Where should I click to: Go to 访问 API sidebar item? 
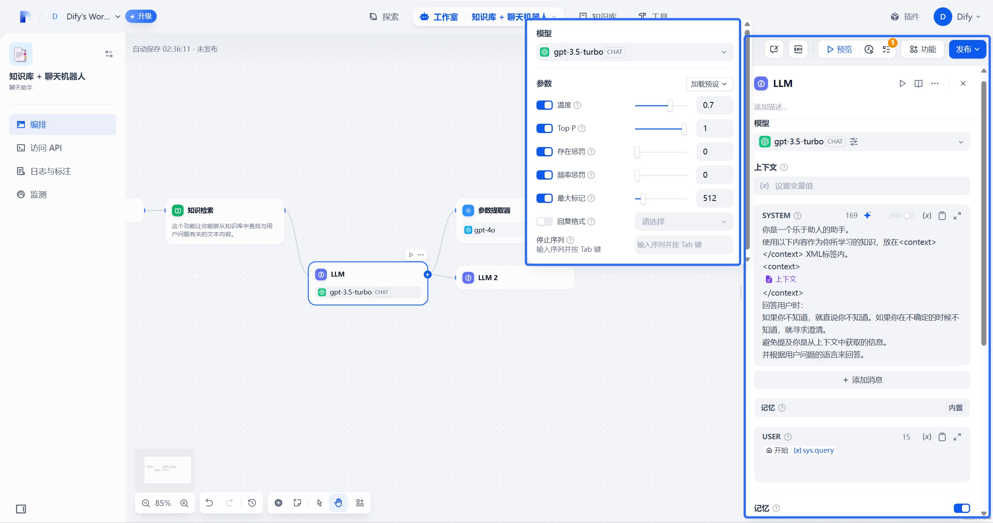tap(46, 148)
